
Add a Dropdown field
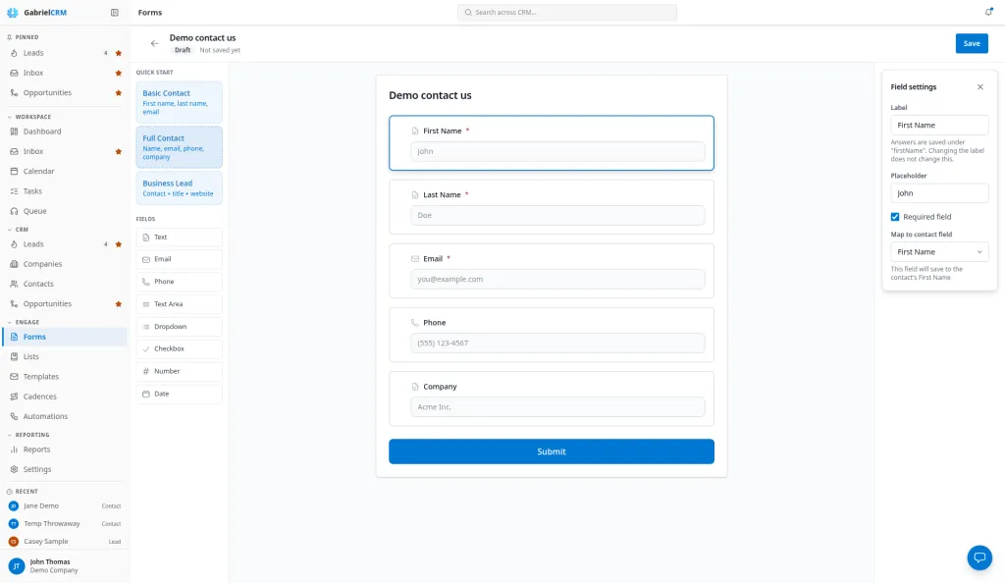click(179, 327)
